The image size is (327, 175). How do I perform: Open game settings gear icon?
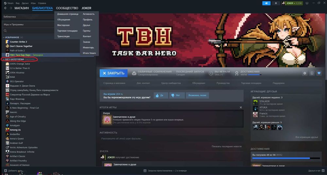coord(305,73)
